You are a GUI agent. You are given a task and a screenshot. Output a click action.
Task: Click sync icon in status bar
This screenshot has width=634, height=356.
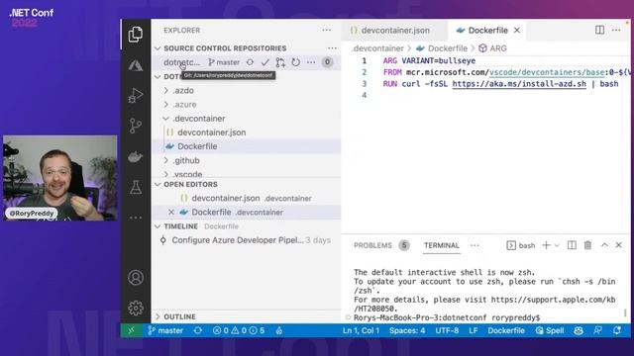198,330
